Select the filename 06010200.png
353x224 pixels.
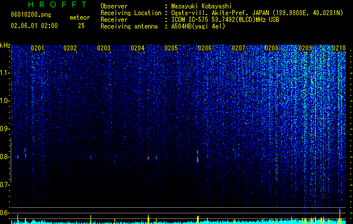click(x=31, y=15)
